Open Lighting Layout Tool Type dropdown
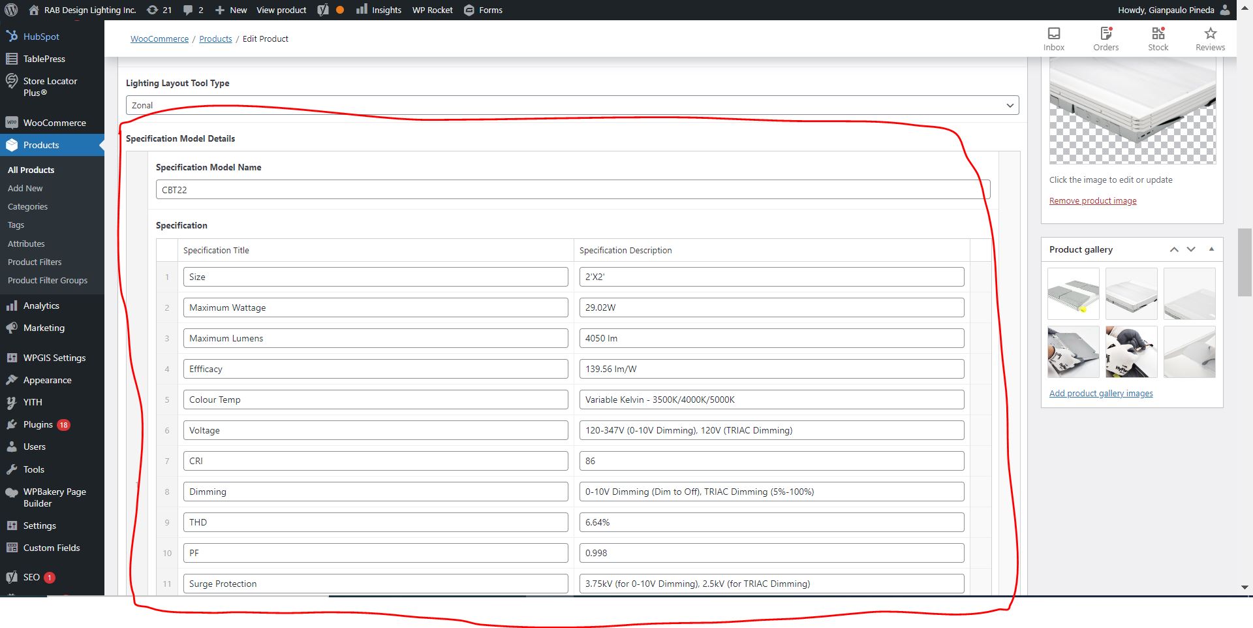 572,105
